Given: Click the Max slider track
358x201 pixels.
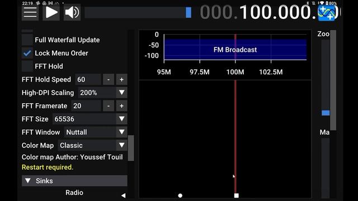Looking at the screenshot, I should tap(326, 168).
